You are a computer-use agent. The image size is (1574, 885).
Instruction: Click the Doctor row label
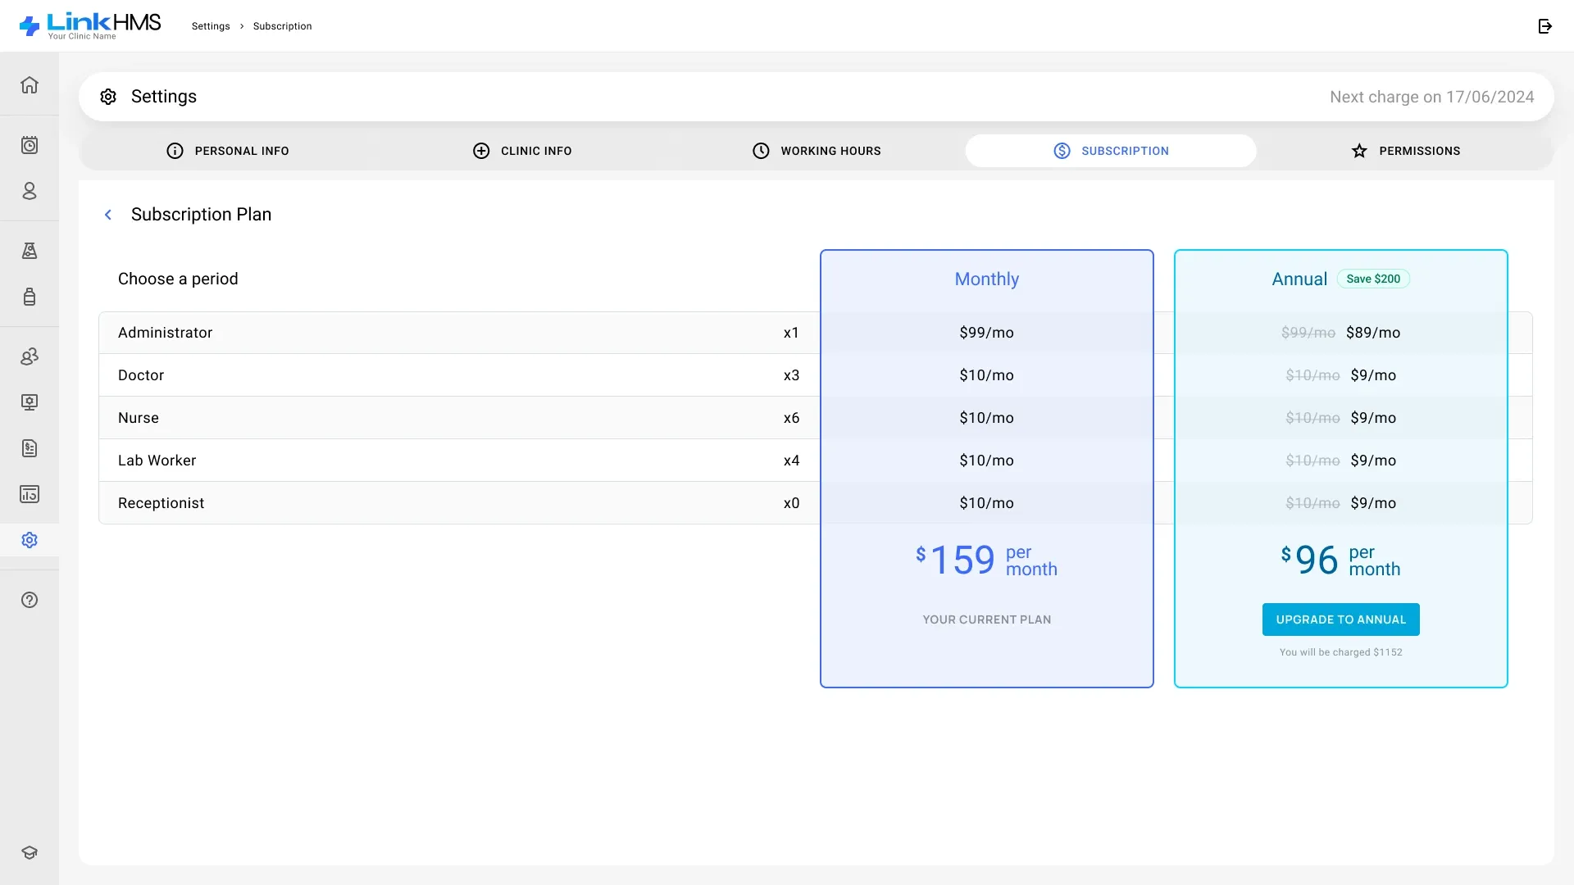[141, 375]
